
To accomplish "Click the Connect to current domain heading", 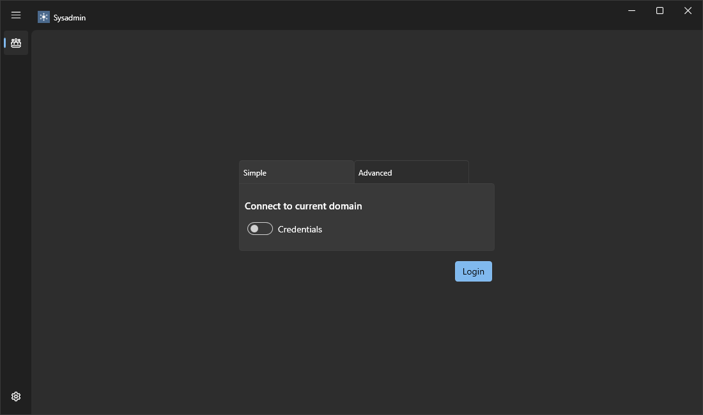I will point(303,206).
